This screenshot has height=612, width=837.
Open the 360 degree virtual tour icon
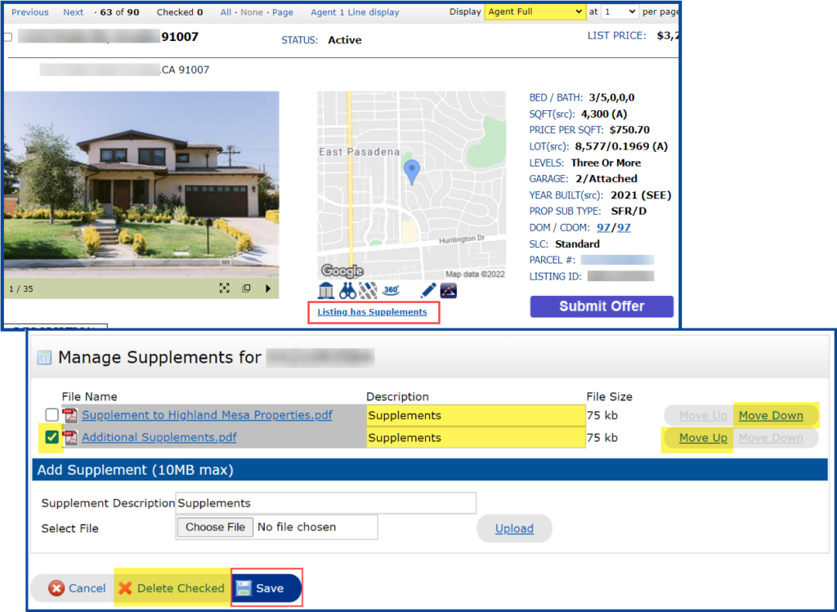coord(391,290)
